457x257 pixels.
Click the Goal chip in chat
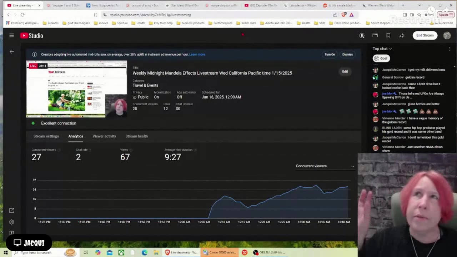point(381,58)
